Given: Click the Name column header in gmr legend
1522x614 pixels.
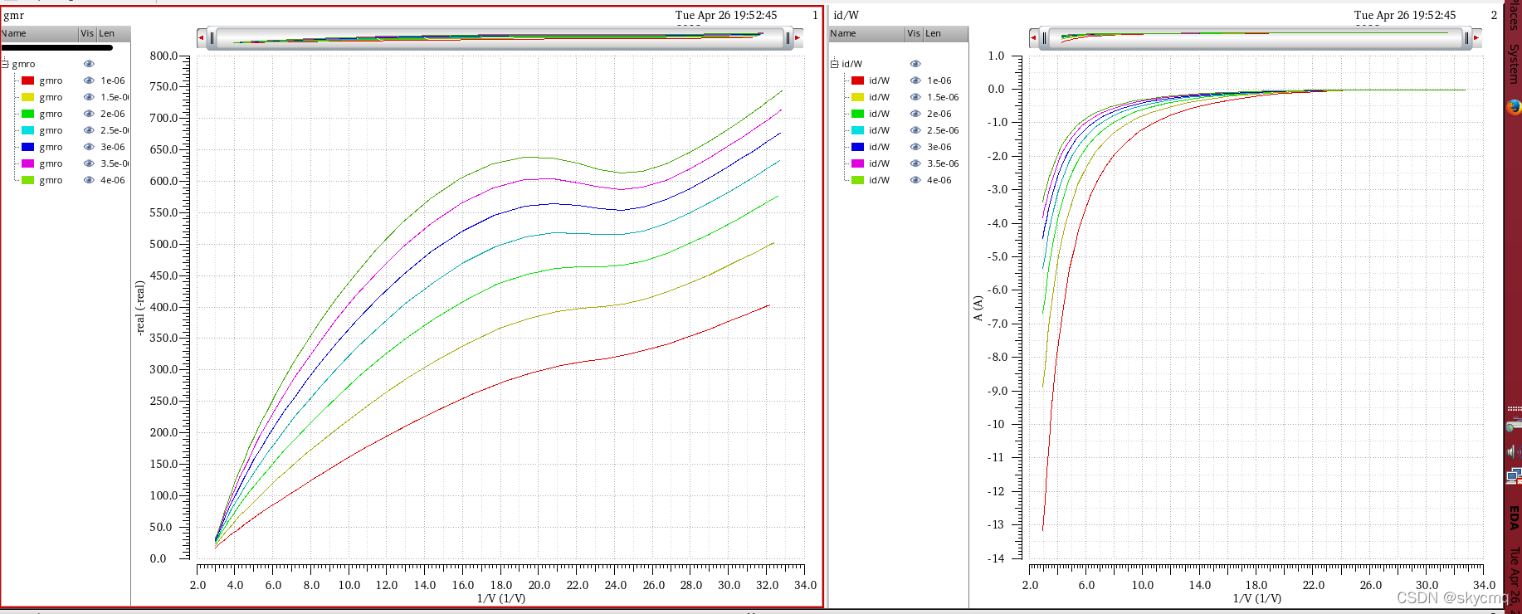Looking at the screenshot, I should [x=39, y=34].
